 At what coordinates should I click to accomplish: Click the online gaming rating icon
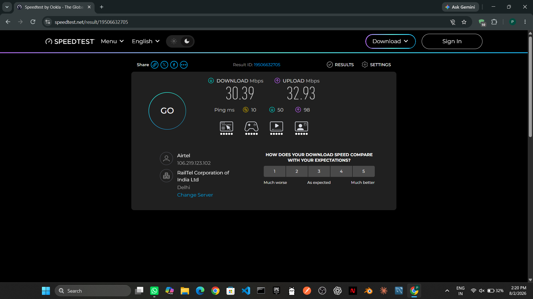click(x=252, y=128)
